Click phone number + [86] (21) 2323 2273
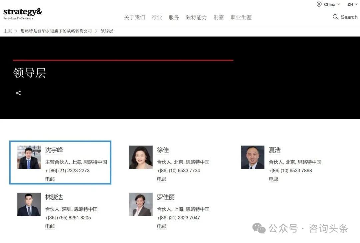Screen dimensions: 360x243 (67, 171)
